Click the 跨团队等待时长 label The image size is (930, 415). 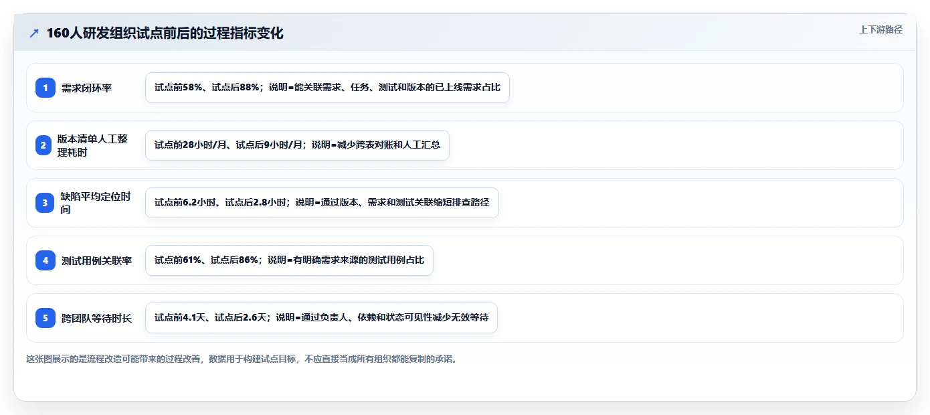[96, 318]
